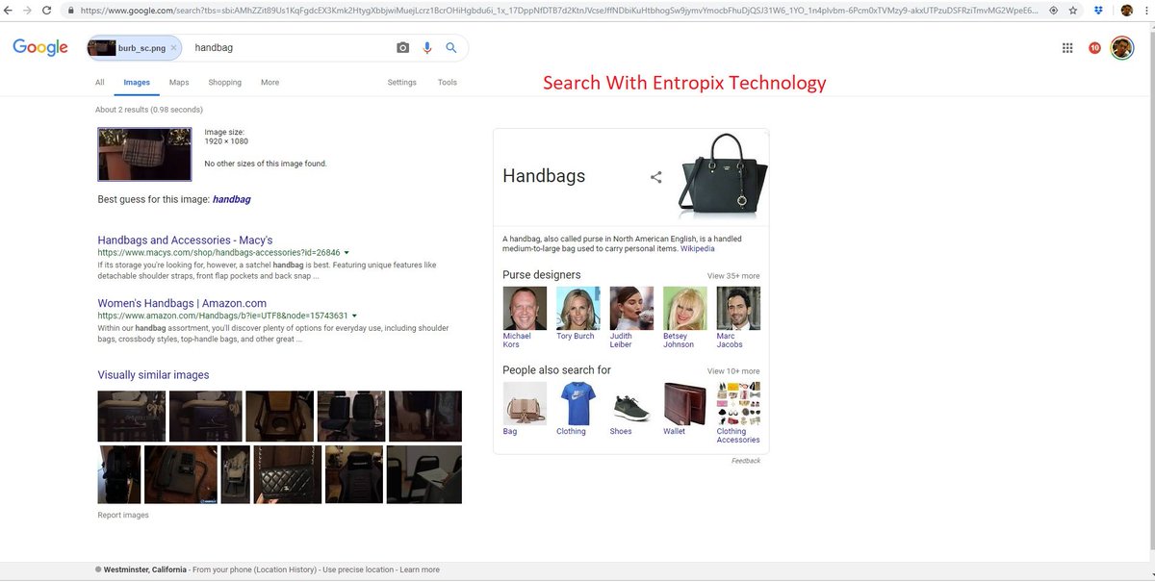Open the search Tools
This screenshot has width=1155, height=582.
point(448,83)
